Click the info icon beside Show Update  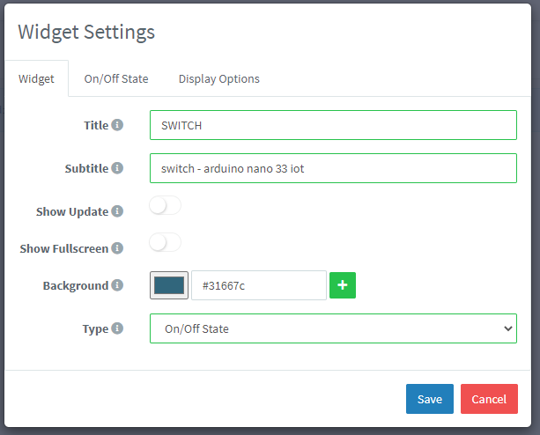tap(118, 211)
